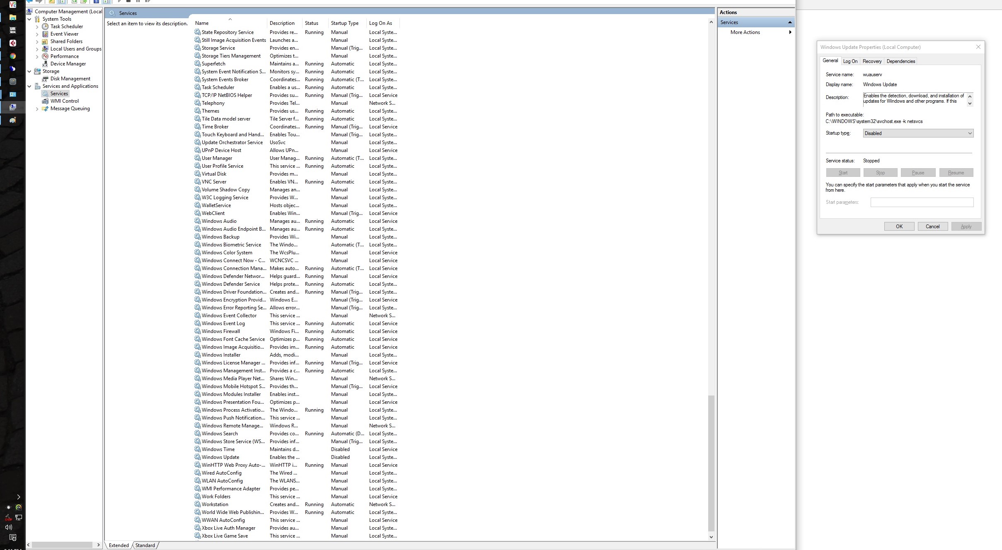Open the Startup type dropdown
Screen dimensions: 1002x550
coord(918,133)
